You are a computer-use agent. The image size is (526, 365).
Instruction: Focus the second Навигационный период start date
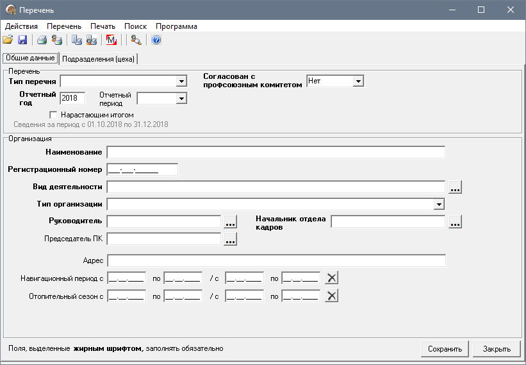tap(244, 278)
